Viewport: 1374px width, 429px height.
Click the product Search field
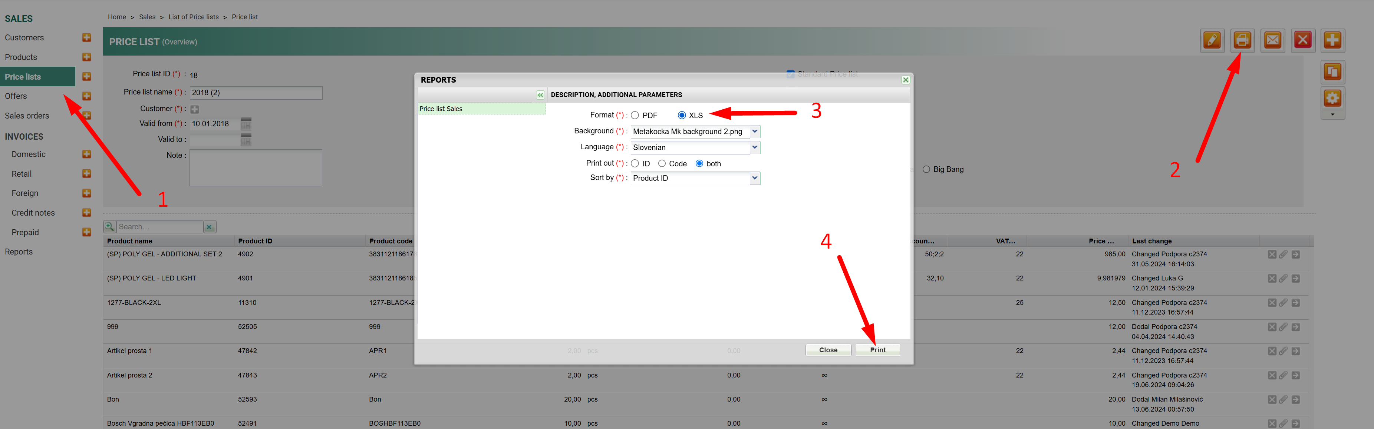tap(159, 227)
